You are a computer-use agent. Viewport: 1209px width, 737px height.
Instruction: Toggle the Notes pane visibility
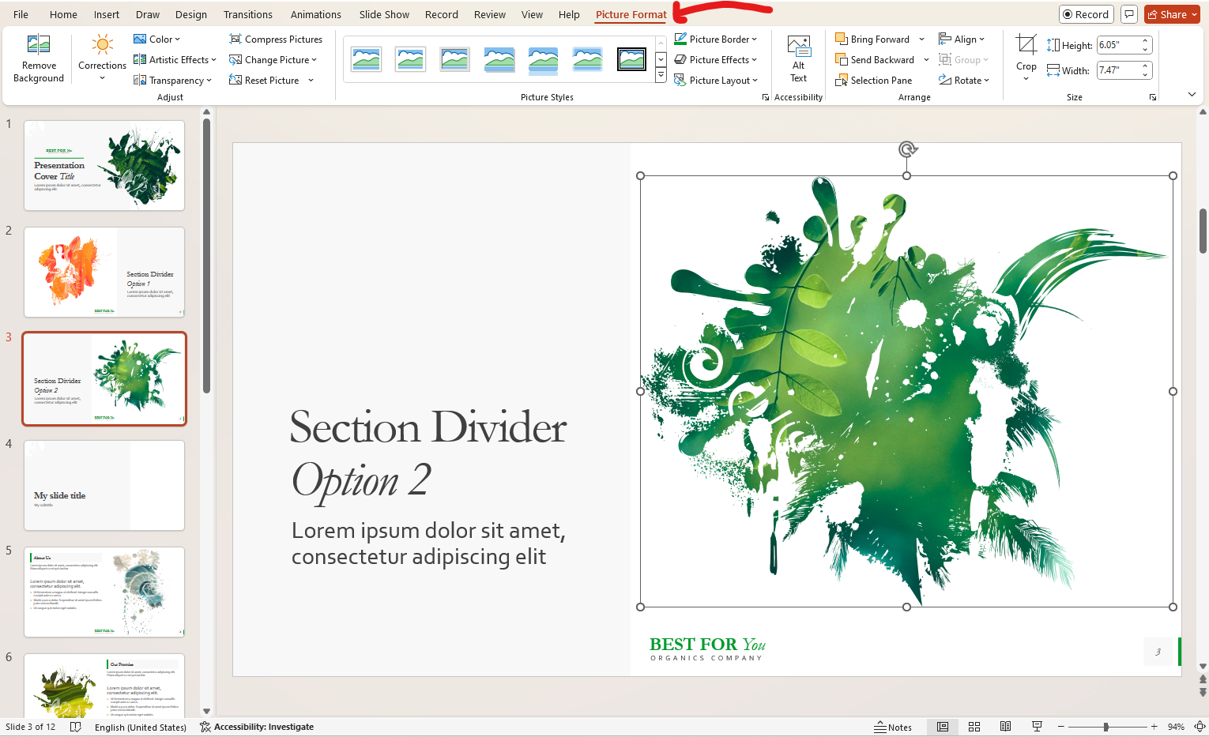tap(894, 726)
